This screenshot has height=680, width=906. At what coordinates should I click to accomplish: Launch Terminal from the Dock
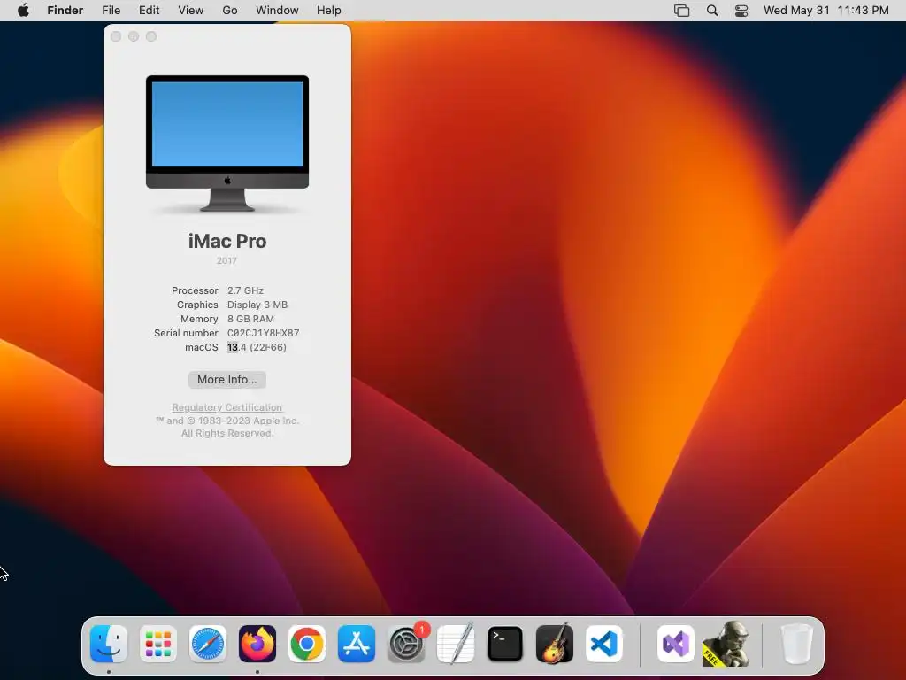coord(505,644)
